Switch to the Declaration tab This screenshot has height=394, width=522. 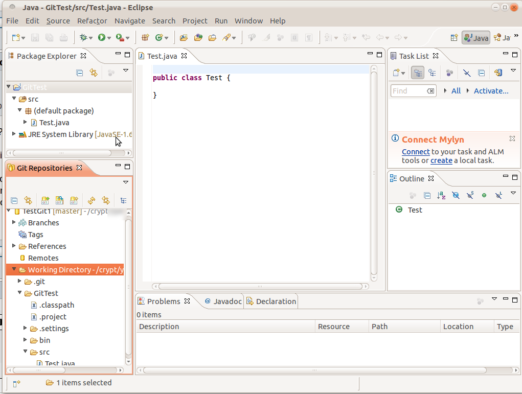(271, 301)
